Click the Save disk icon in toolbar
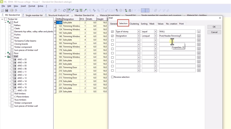This screenshot has width=231, height=129. 7,11
